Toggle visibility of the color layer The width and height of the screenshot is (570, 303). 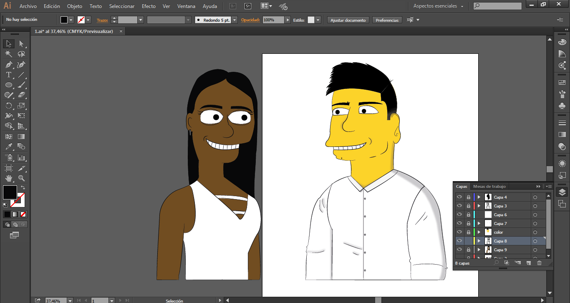pyautogui.click(x=459, y=232)
